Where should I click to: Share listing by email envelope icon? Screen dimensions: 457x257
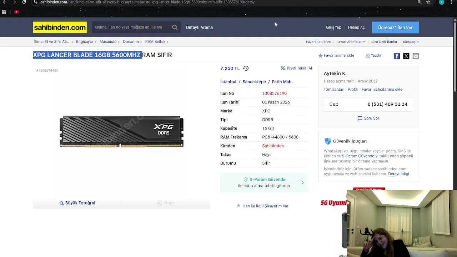416,56
